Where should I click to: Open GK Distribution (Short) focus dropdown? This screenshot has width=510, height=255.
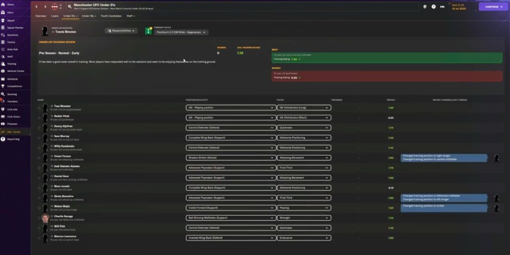pos(304,118)
